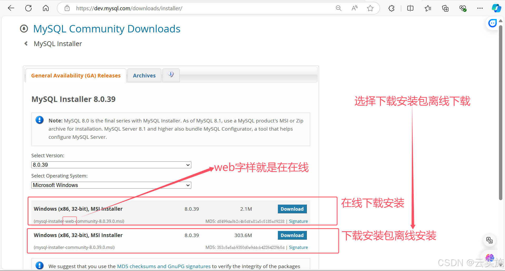Click the blue floating assistant face icon

tap(492, 23)
